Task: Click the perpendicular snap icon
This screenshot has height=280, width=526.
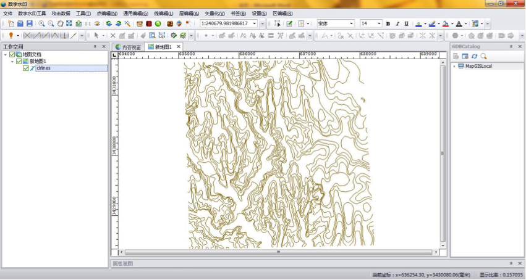Action: pos(64,35)
